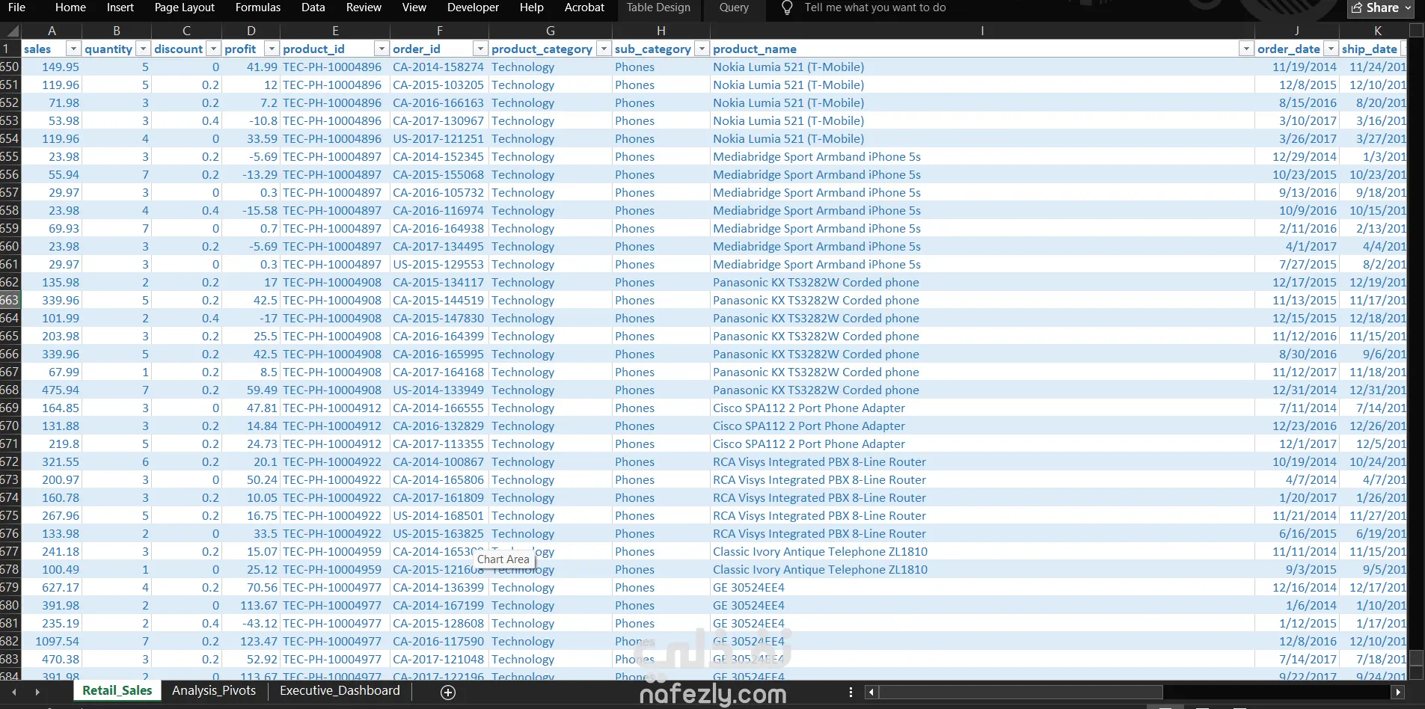Viewport: 1425px width, 709px height.
Task: Select order_id CA-2014-158274 cell
Action: tap(439, 67)
